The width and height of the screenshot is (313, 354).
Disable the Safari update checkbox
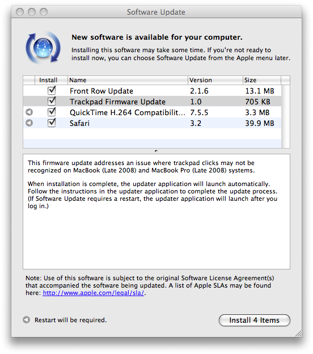pyautogui.click(x=52, y=123)
